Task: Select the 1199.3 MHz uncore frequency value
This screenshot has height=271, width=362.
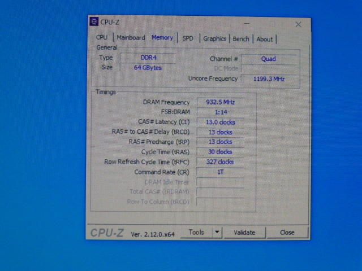Action: point(269,79)
